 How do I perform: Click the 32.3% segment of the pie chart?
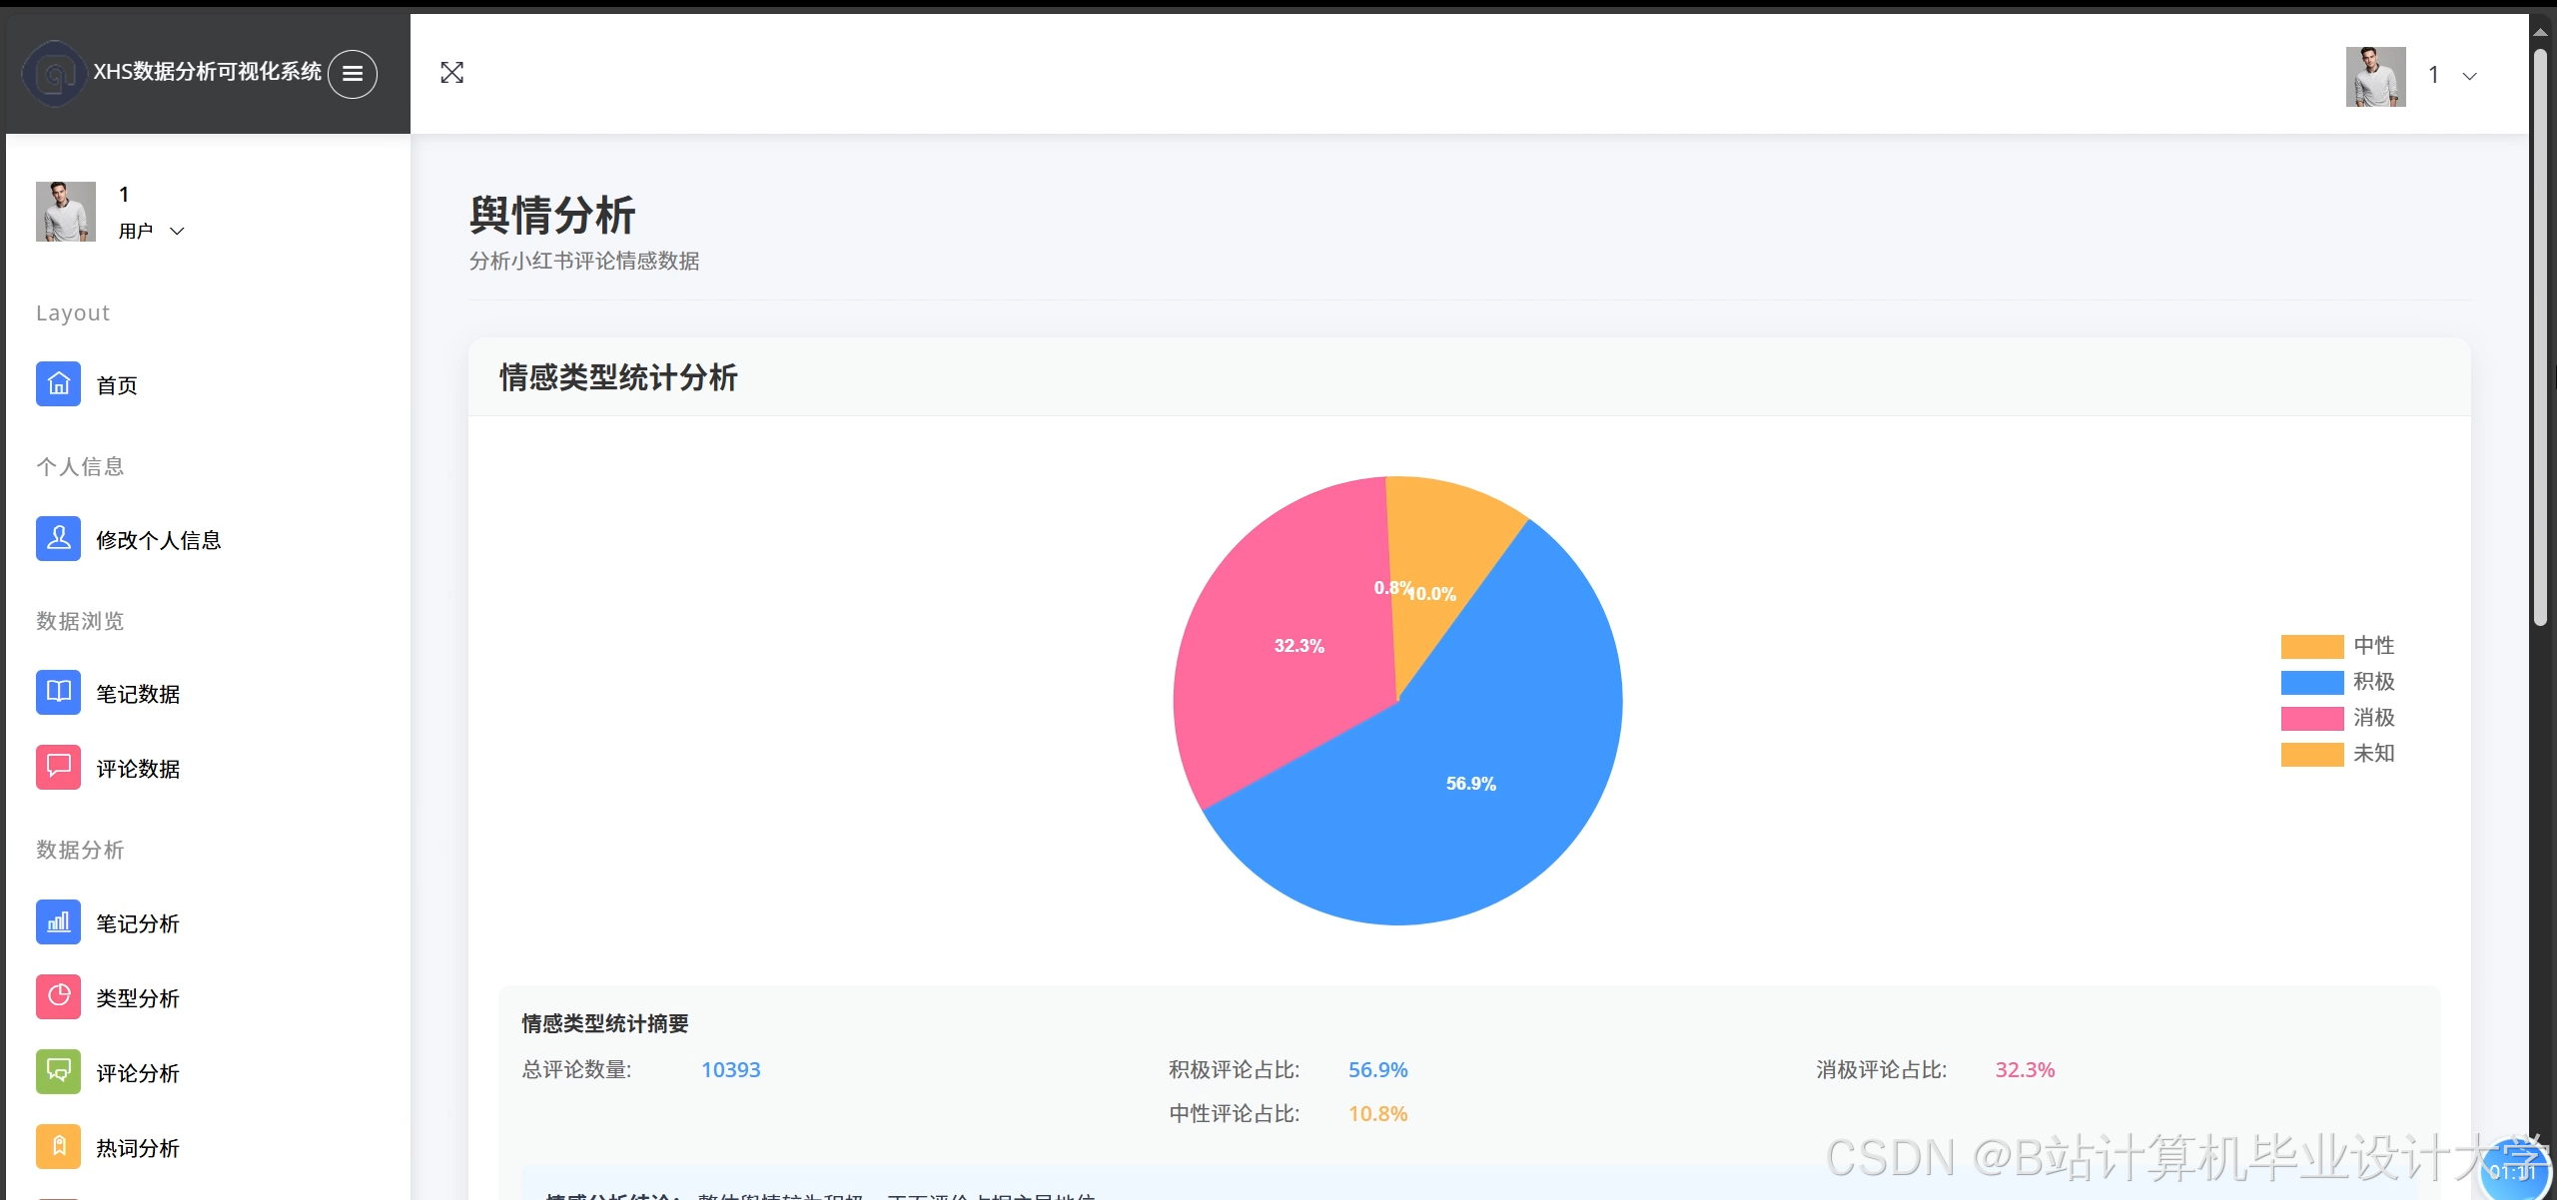tap(1298, 645)
